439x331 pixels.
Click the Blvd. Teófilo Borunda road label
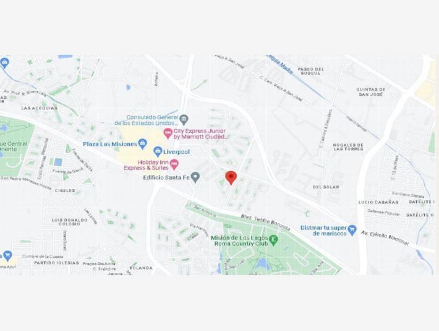(265, 223)
